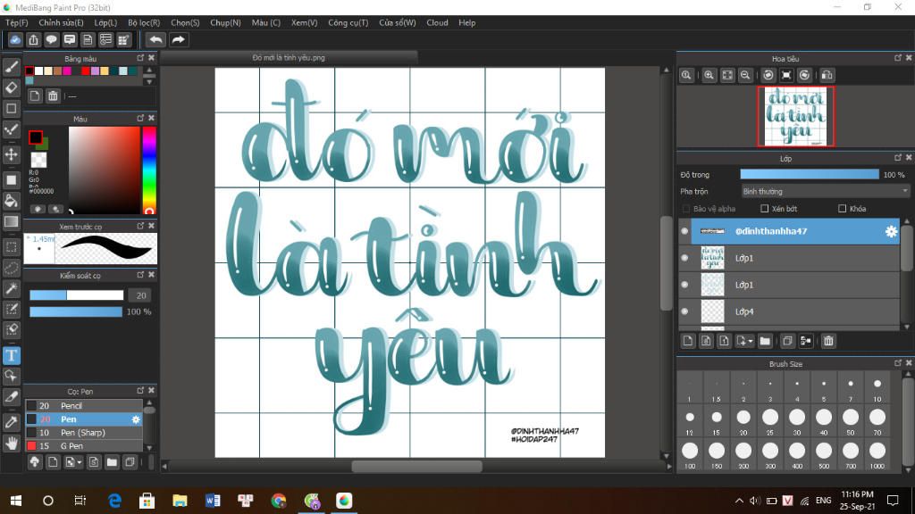Screen dimensions: 915x514
Task: Select the Text tool
Action: [x=11, y=355]
